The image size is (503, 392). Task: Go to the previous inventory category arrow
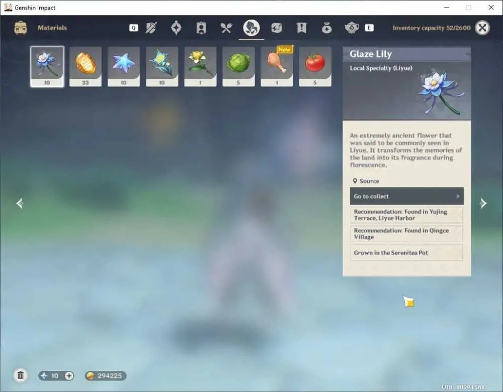click(x=20, y=203)
